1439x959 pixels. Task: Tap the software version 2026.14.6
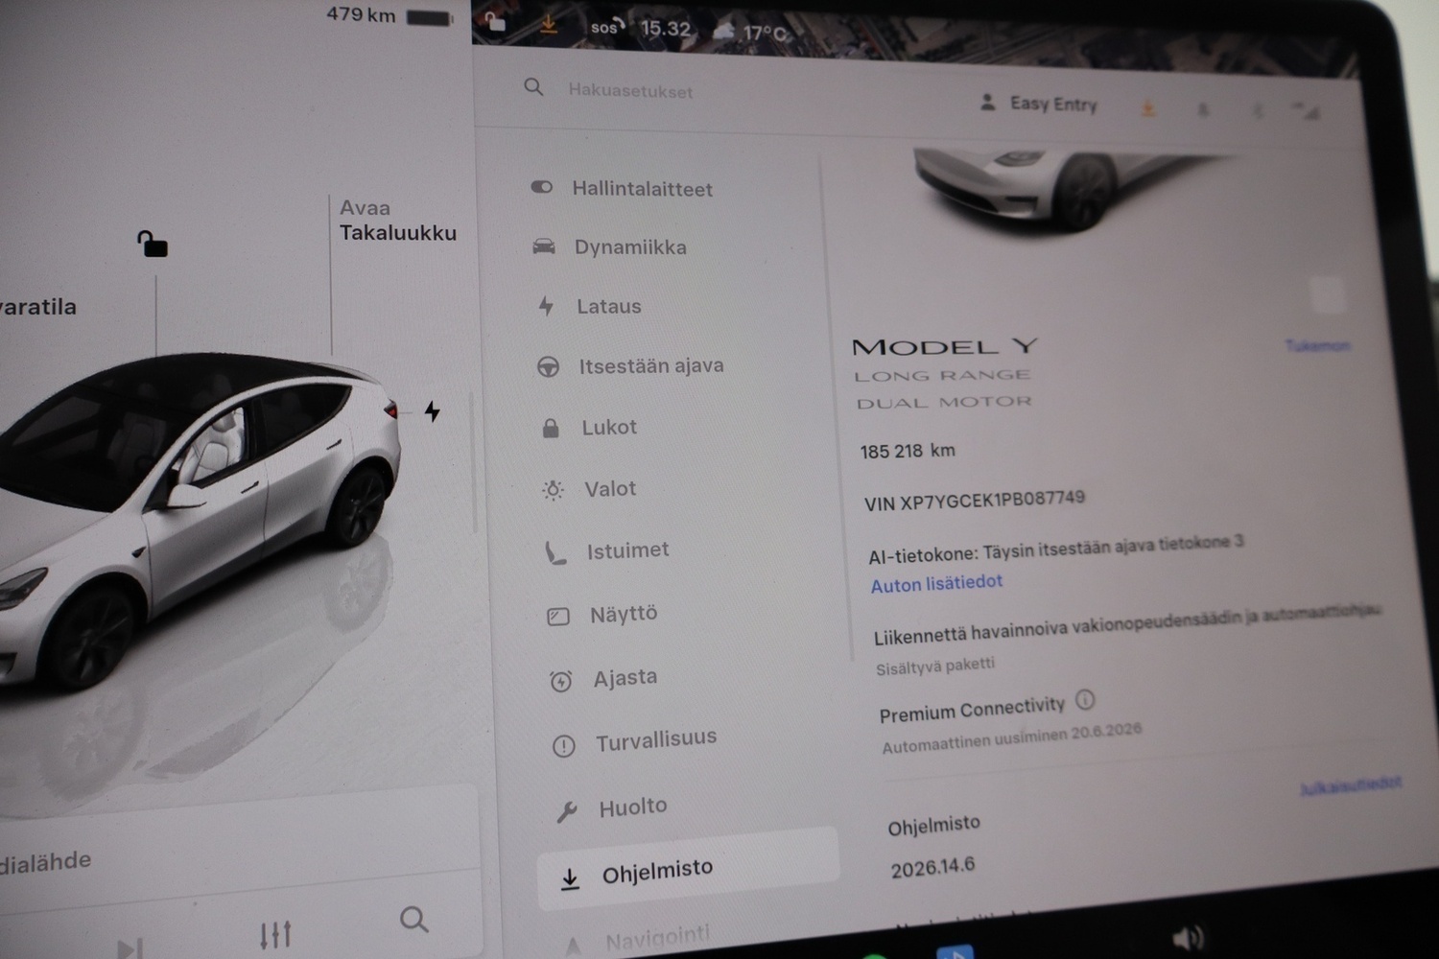pos(932,867)
